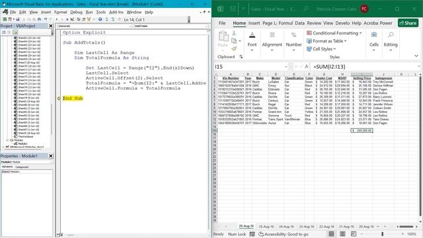The height and width of the screenshot is (238, 423).
Task: Run the macro with the play icon
Action: 57,19
